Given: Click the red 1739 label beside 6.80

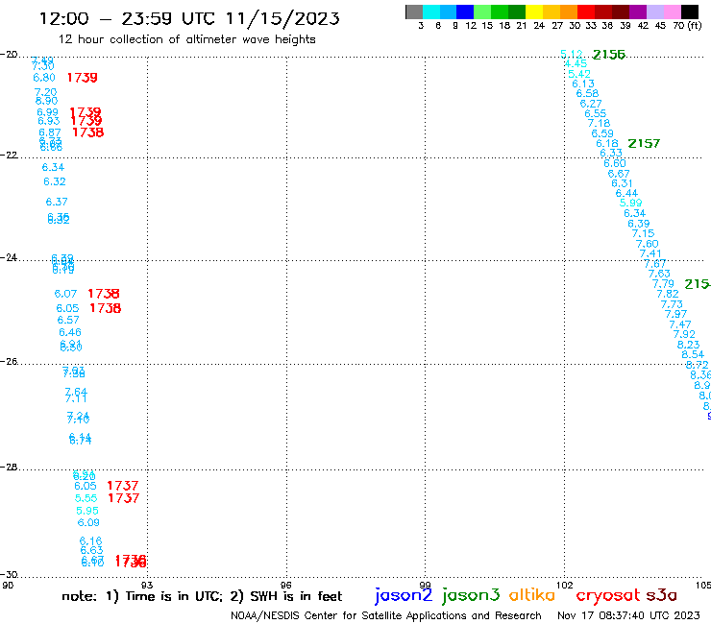Looking at the screenshot, I should click(82, 78).
